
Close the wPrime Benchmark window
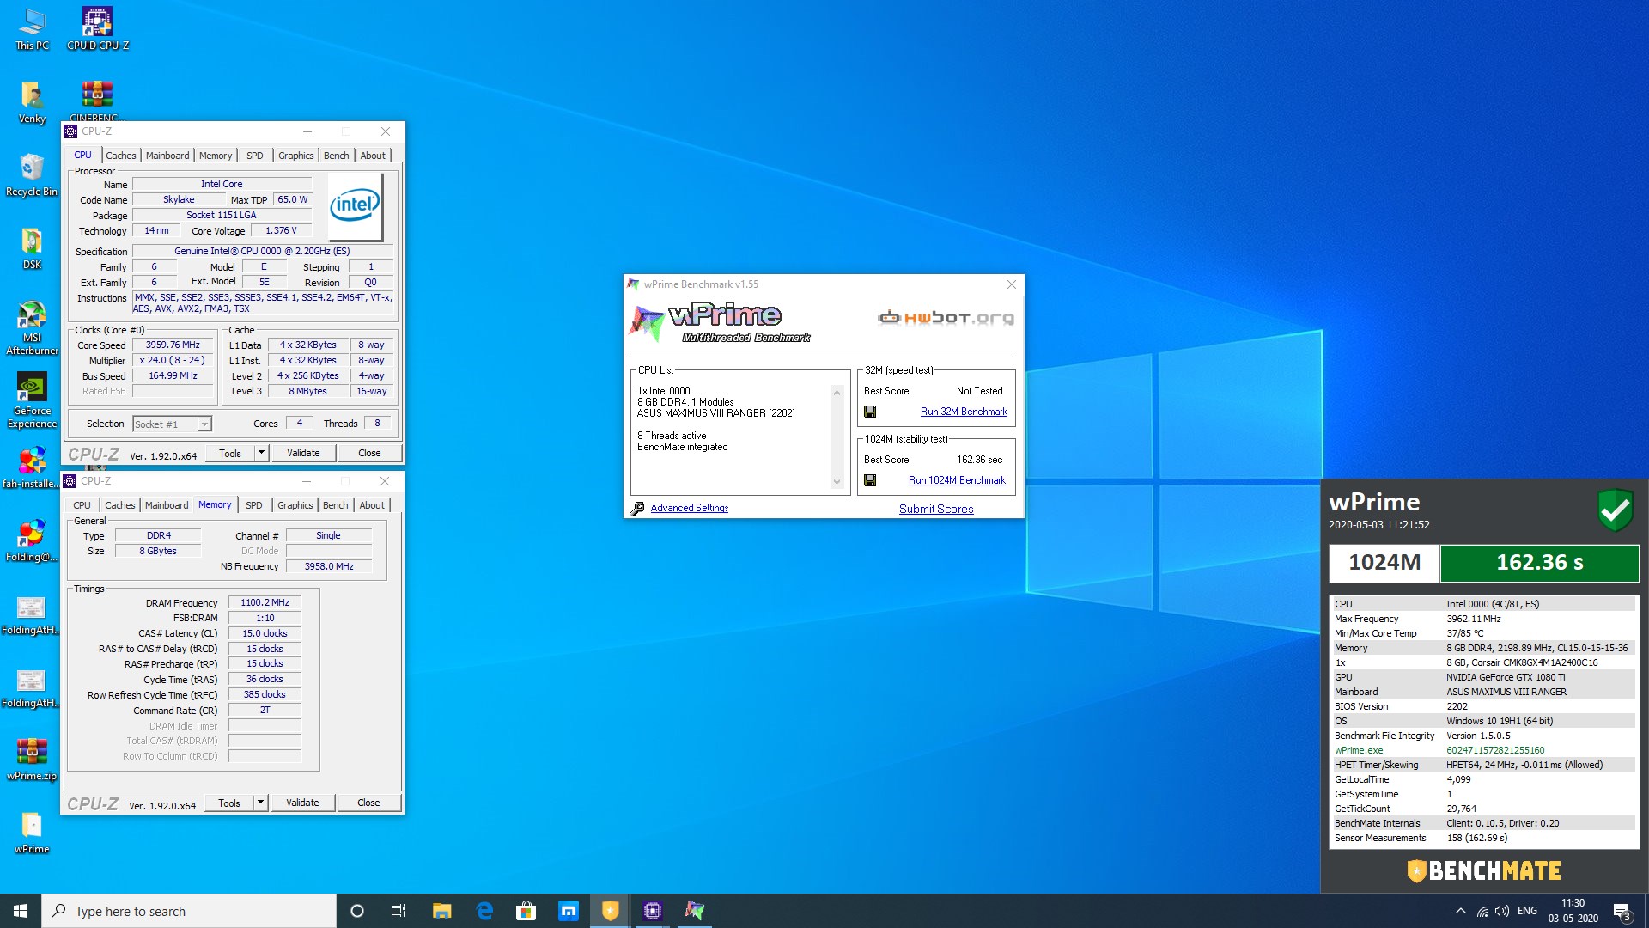[x=1011, y=284]
